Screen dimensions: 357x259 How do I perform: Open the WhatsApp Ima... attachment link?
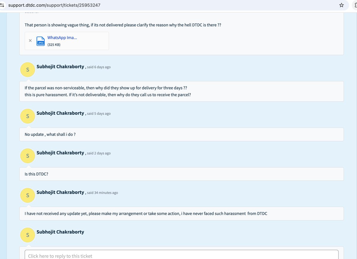[62, 38]
